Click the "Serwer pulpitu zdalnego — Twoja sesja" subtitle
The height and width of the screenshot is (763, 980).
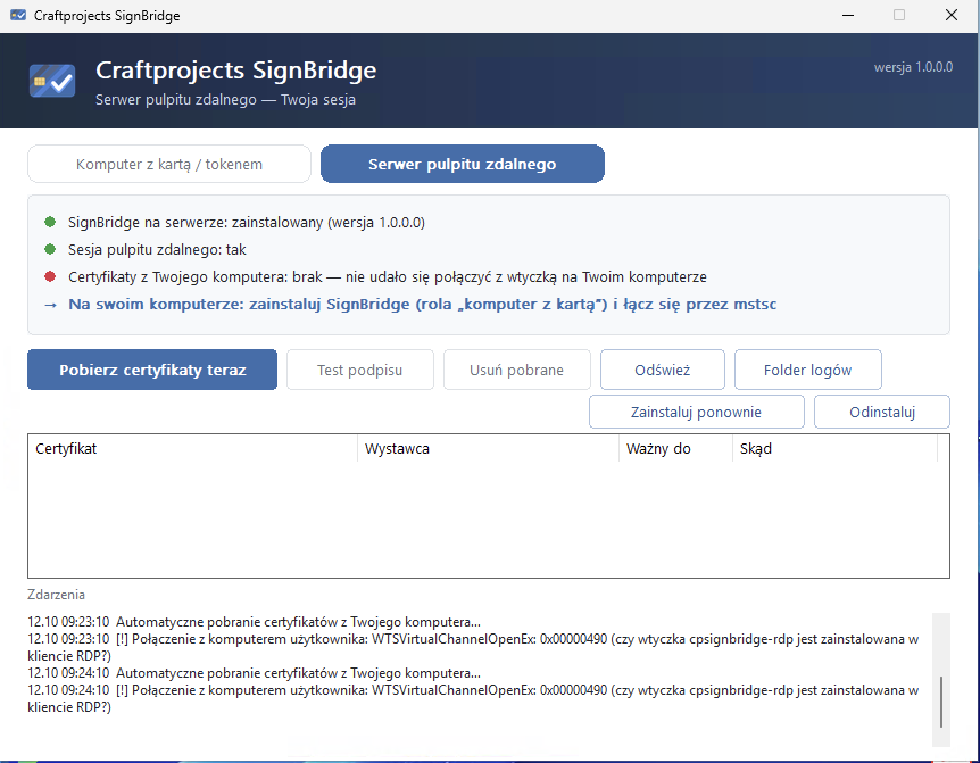coord(226,99)
